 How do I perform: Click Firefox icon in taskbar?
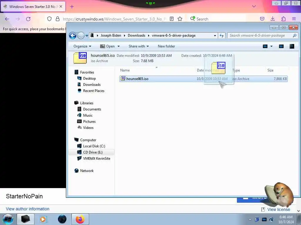80,219
